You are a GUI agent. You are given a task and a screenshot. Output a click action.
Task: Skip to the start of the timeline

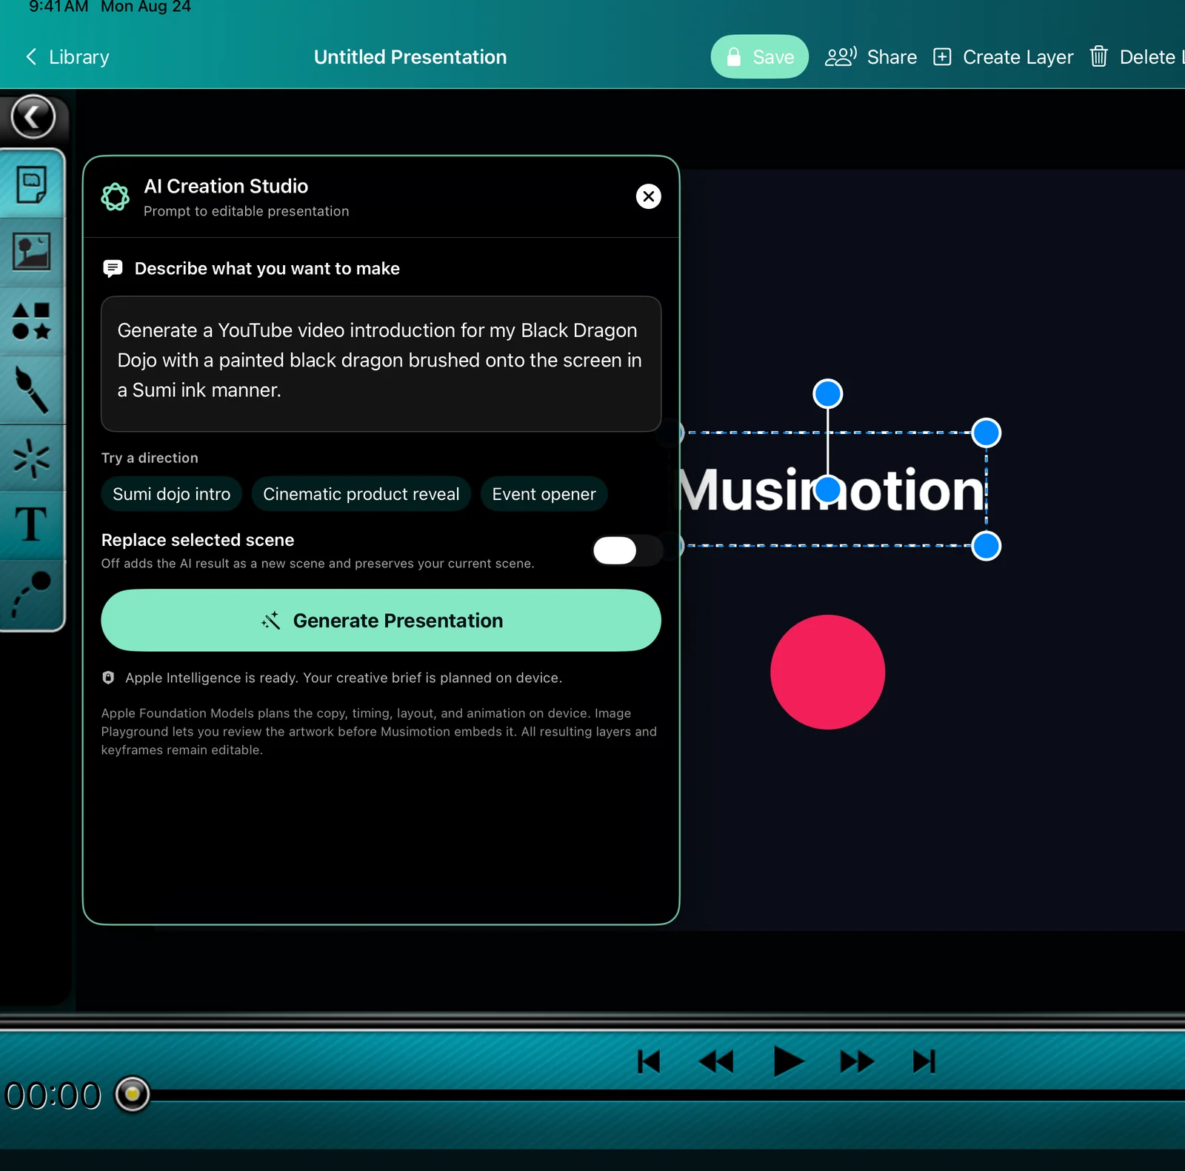click(x=649, y=1061)
